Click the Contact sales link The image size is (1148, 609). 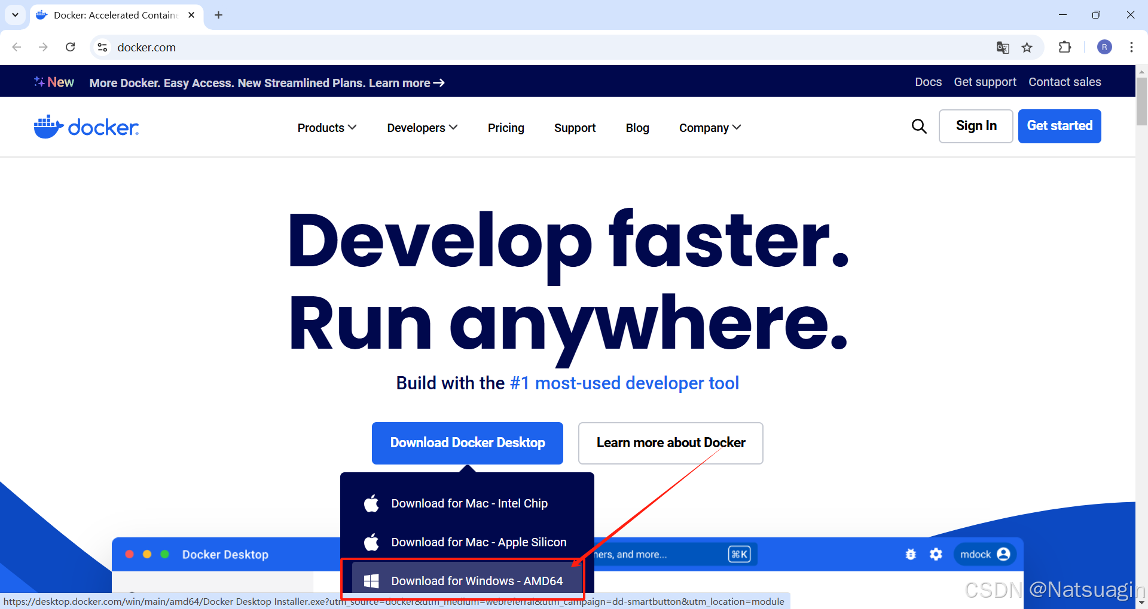pos(1064,82)
